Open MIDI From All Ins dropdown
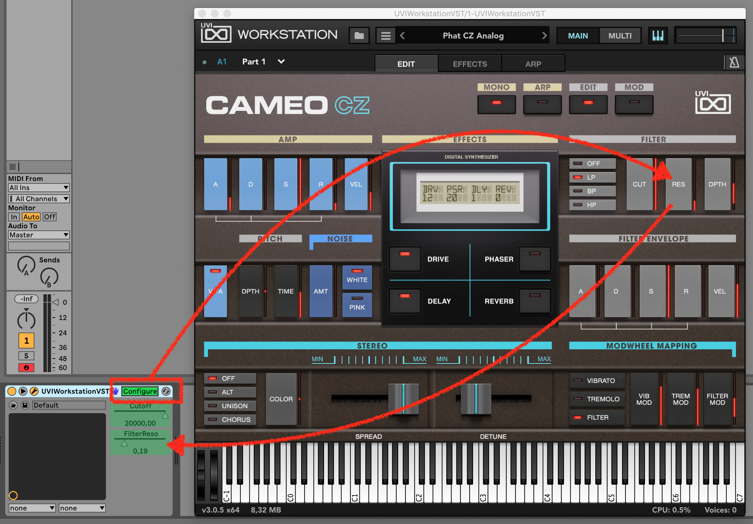The image size is (753, 524). tap(39, 188)
